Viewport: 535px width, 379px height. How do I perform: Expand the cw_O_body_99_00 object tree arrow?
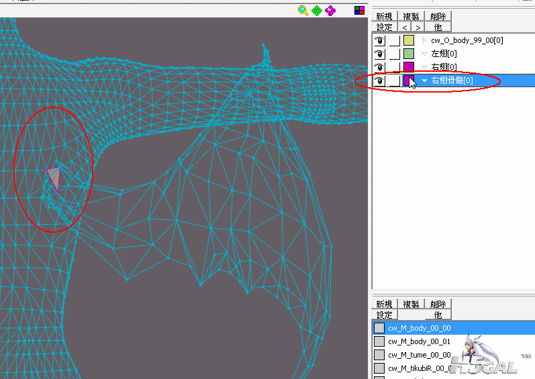[424, 41]
